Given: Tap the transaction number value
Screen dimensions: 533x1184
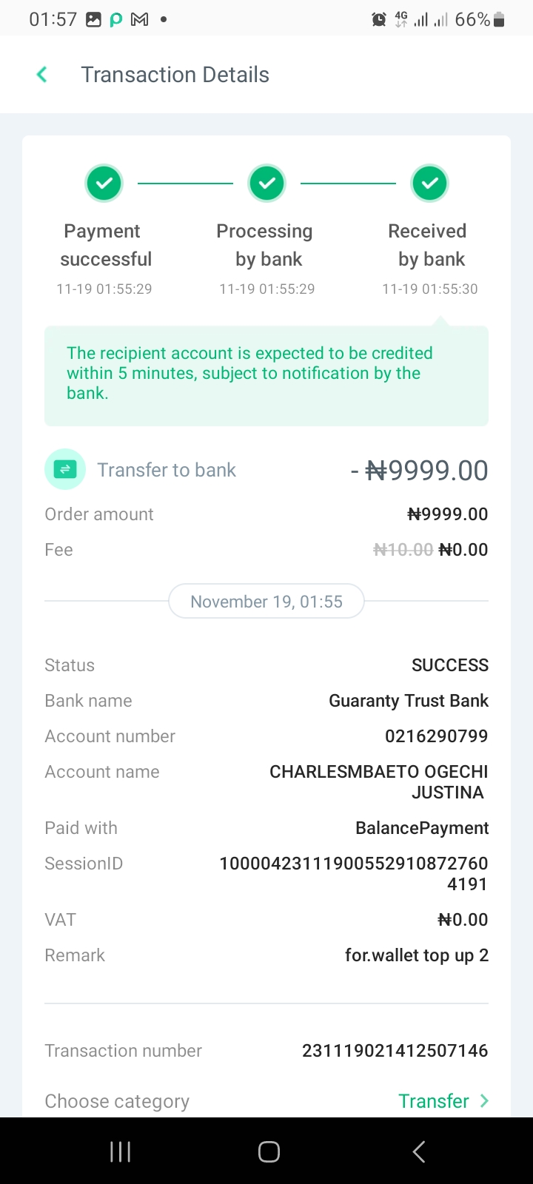Looking at the screenshot, I should tap(395, 1051).
